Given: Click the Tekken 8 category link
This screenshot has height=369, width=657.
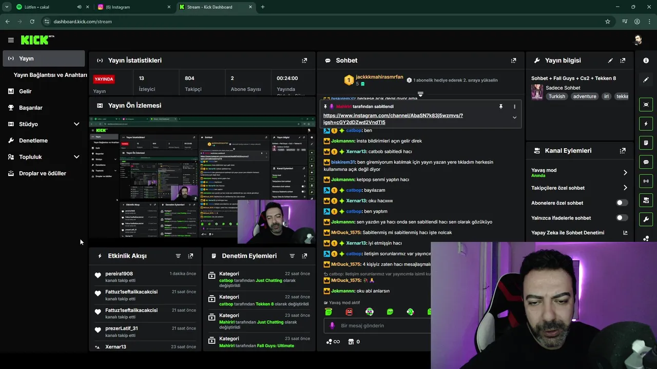Looking at the screenshot, I should coord(264,304).
